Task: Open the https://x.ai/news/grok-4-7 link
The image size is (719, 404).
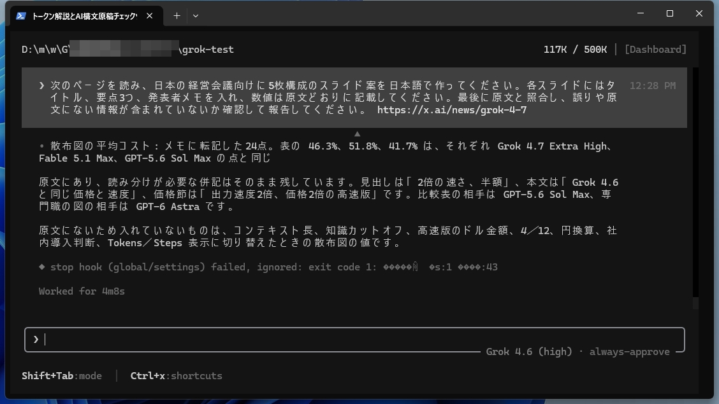Action: (452, 110)
